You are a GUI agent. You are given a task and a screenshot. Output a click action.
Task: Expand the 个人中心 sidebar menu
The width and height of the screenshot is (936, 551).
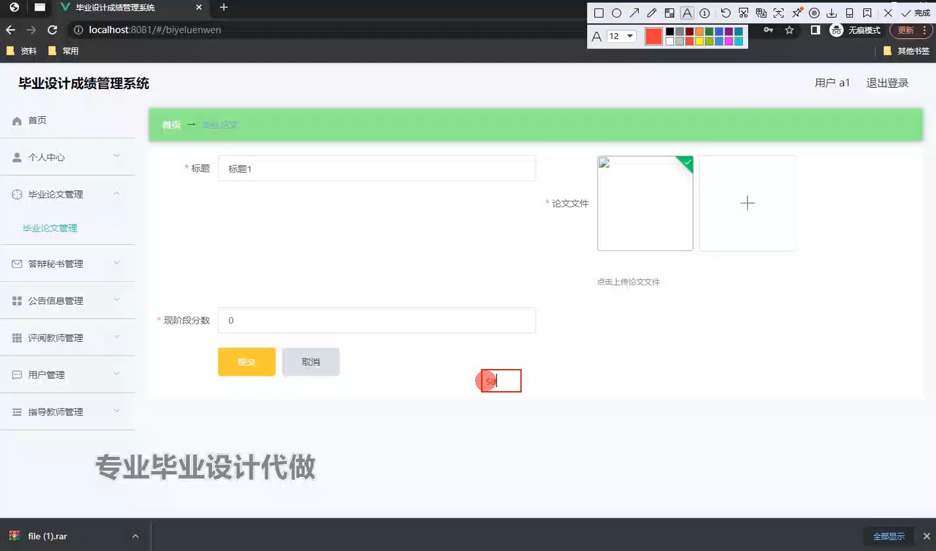tap(68, 157)
